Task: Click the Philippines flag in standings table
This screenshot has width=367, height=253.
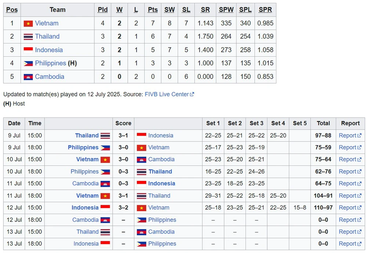Action: tap(28, 64)
